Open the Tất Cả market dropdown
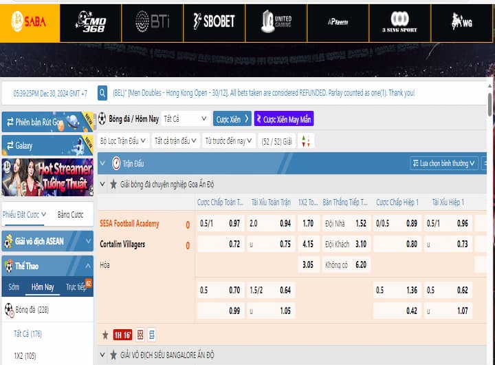Screen dimensions: 495x365 pyautogui.click(x=186, y=119)
